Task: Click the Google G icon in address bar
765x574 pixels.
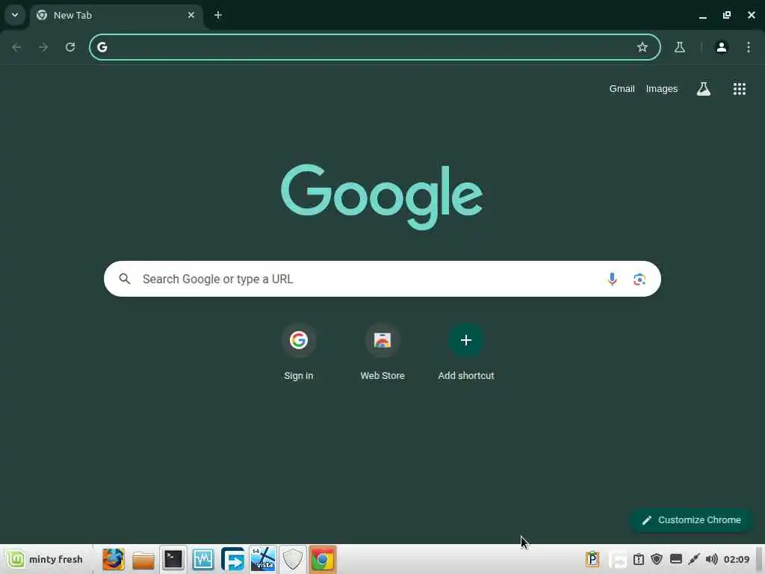Action: [102, 47]
